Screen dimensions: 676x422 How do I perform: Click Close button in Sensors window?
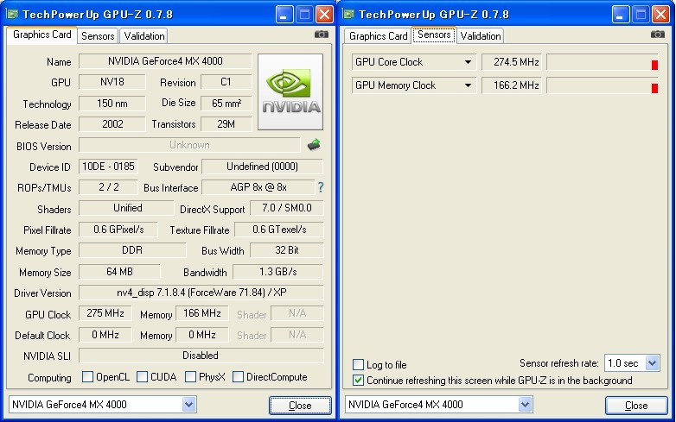(636, 406)
